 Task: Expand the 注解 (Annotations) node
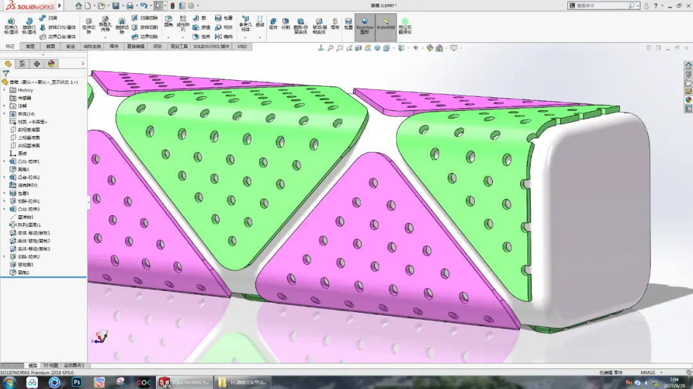4,106
